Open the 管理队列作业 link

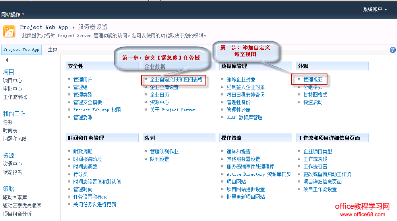[x=164, y=151]
